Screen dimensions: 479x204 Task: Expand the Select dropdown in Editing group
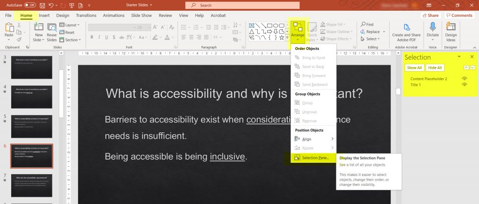[x=373, y=39]
